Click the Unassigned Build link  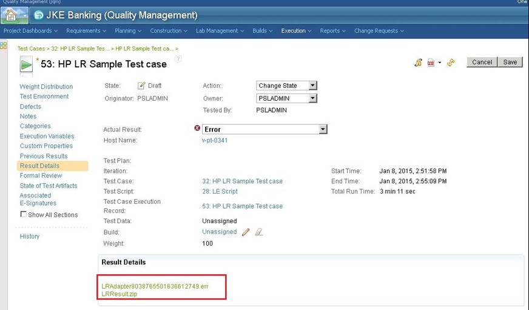pos(219,232)
